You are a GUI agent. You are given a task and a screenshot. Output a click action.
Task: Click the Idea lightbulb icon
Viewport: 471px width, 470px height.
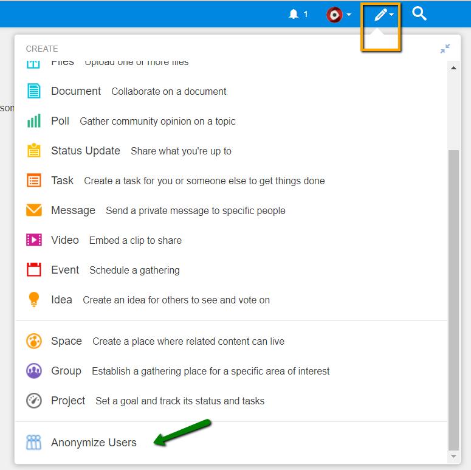tap(33, 299)
